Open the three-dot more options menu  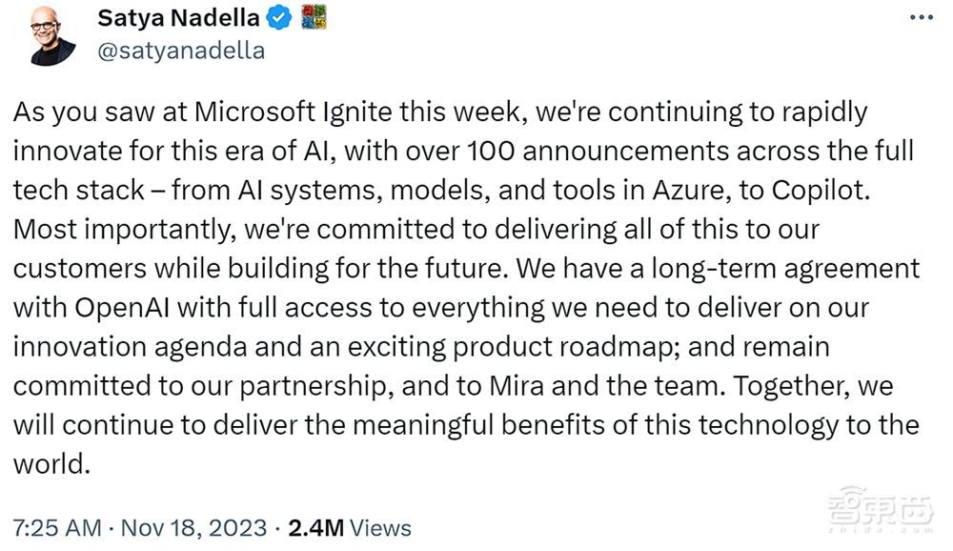[921, 17]
